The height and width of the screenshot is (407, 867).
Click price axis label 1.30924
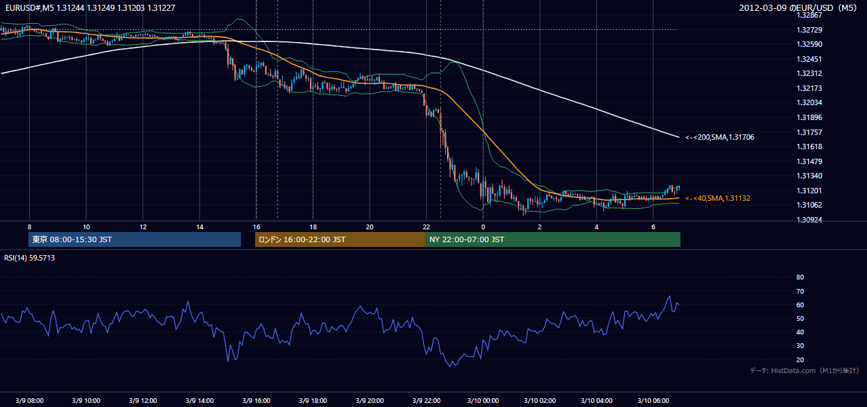809,220
